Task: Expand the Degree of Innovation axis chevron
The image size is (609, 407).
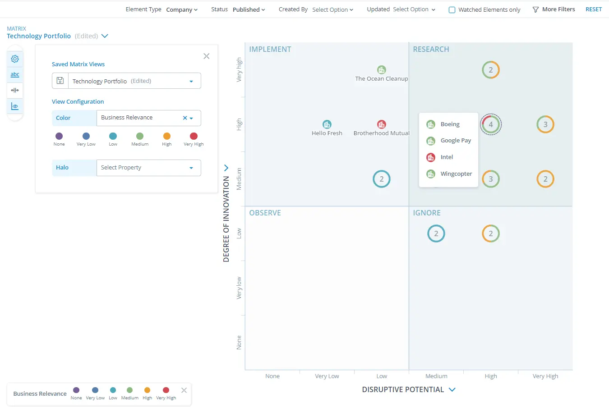Action: [x=226, y=168]
